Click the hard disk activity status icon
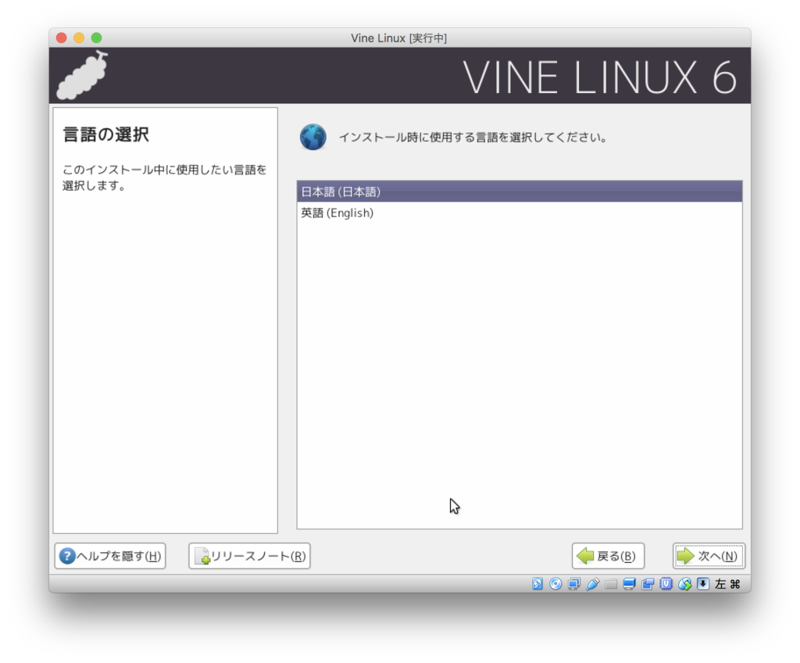Screen dimensions: 800x663 click(x=537, y=584)
